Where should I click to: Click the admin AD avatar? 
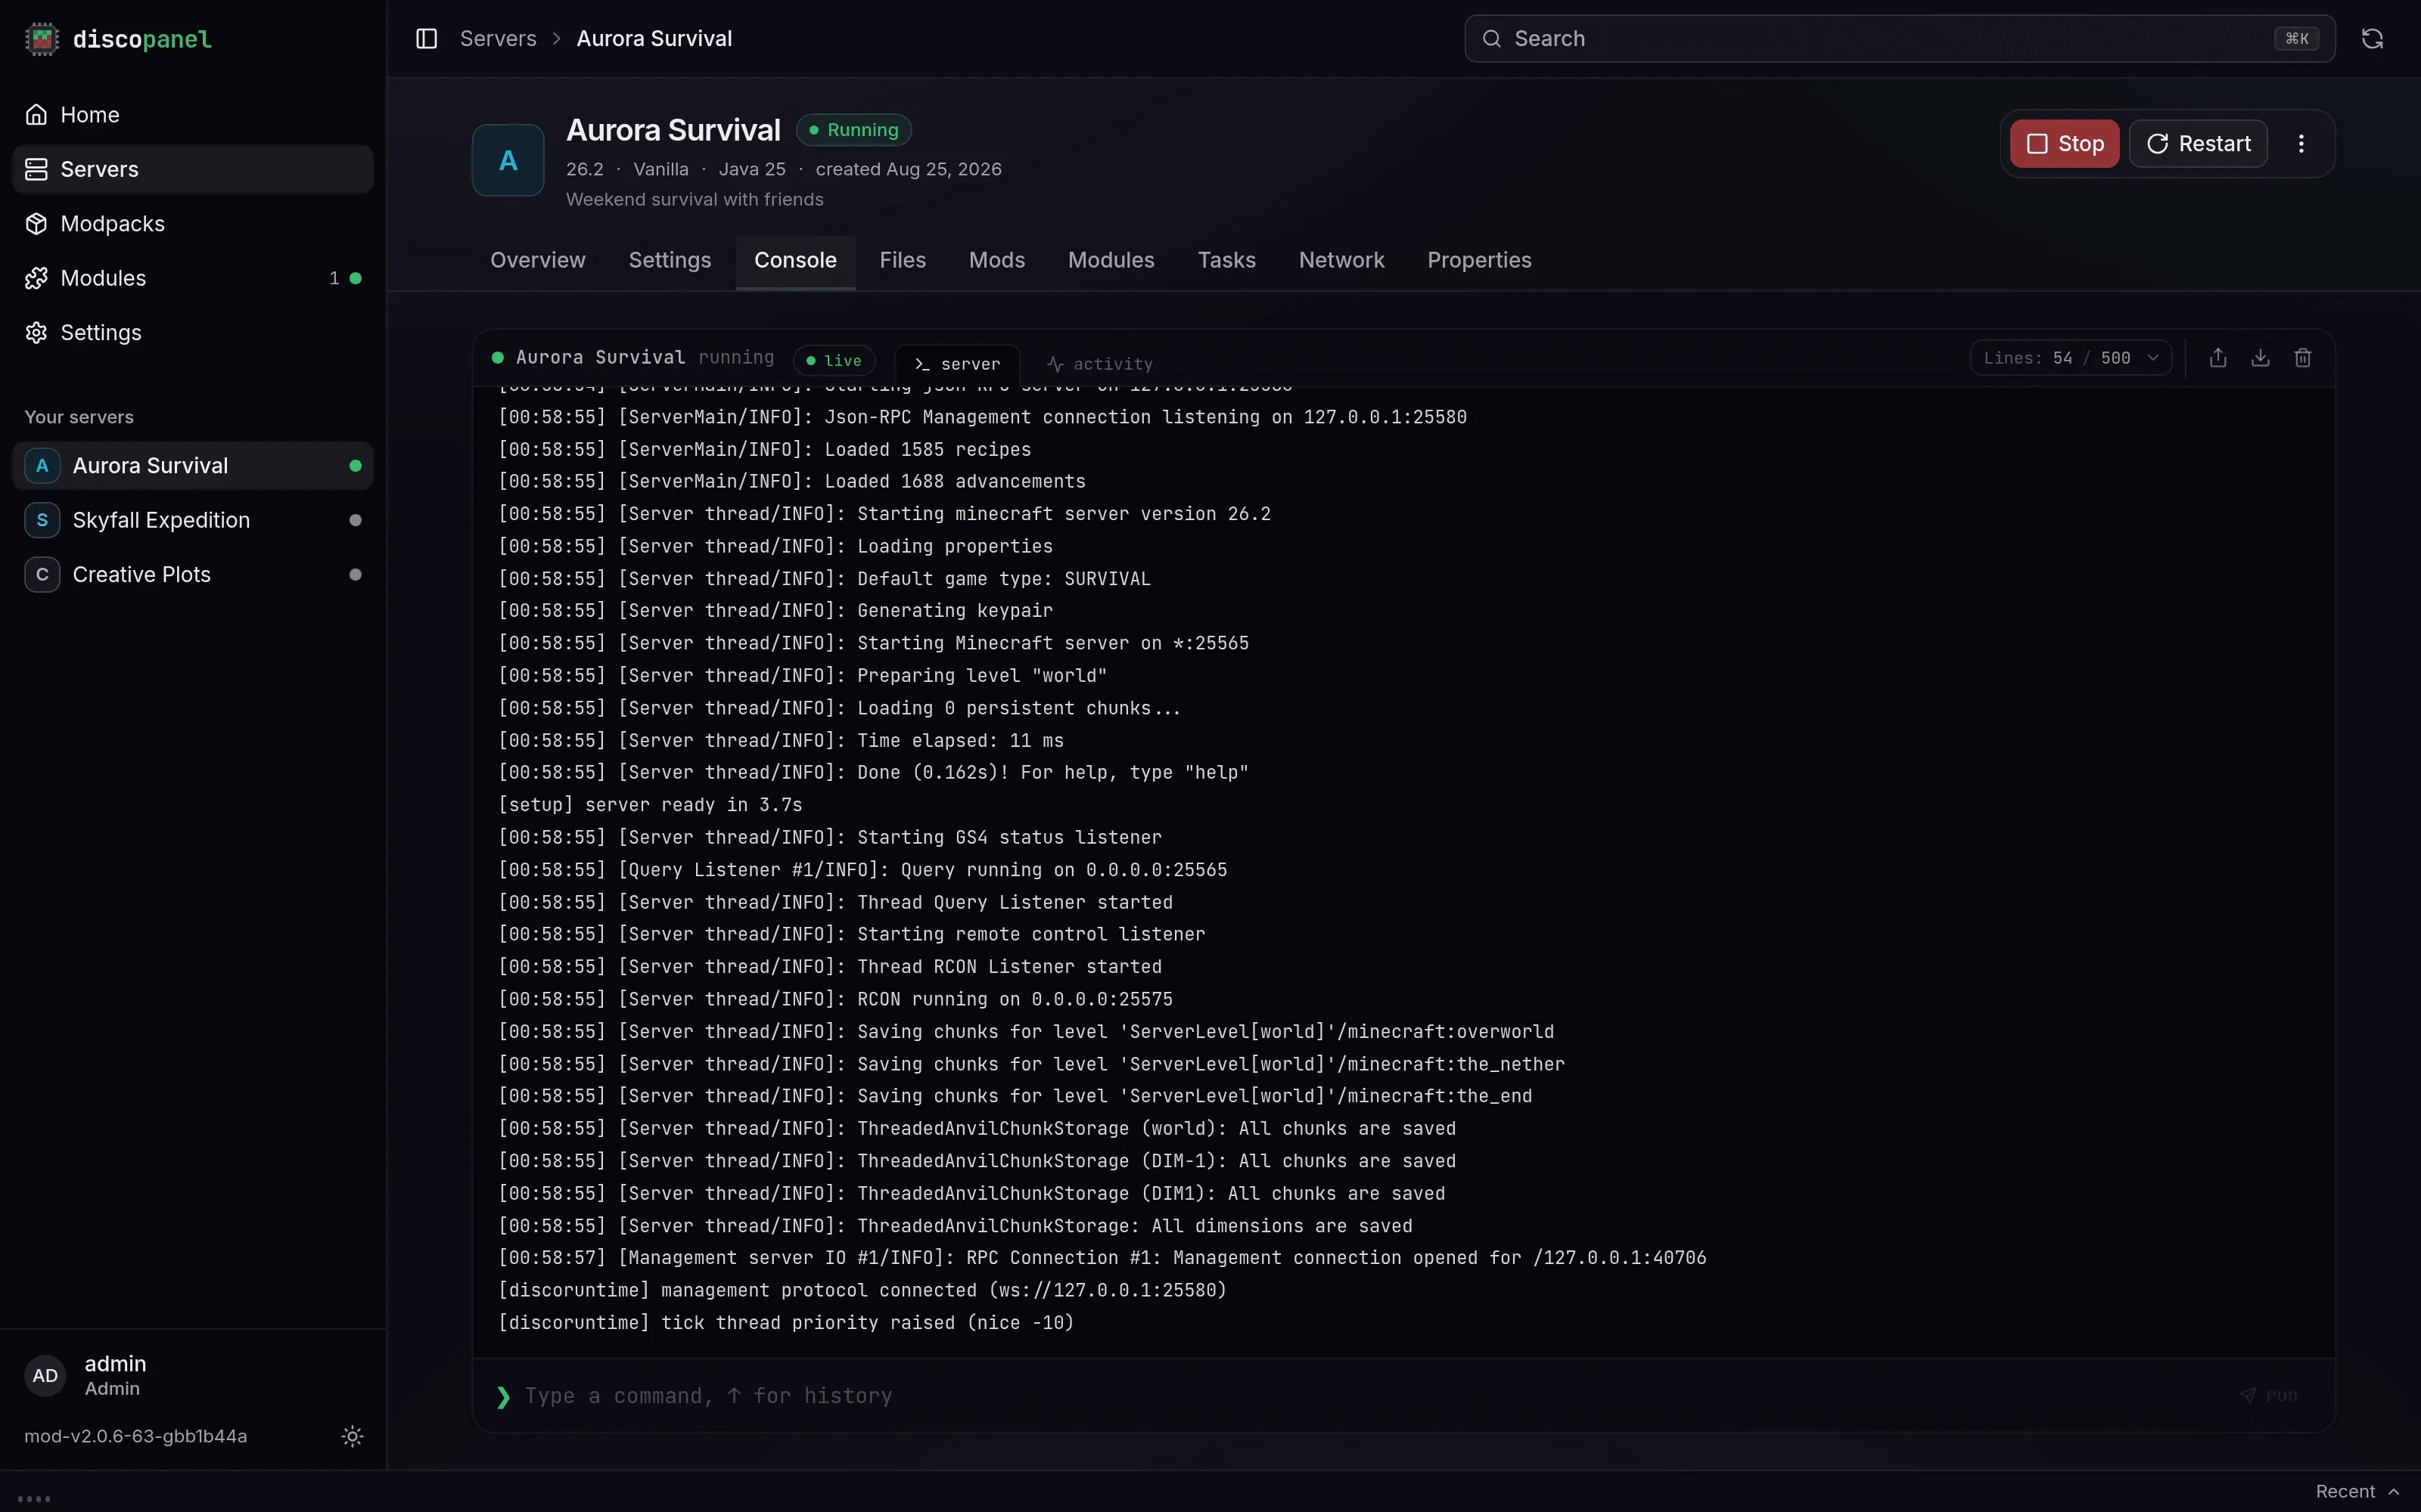click(45, 1376)
